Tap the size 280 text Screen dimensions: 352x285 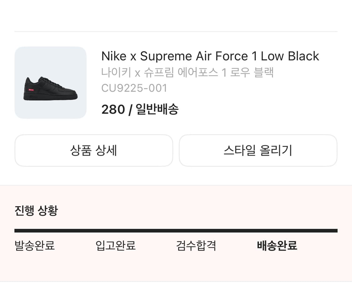[x=113, y=110]
